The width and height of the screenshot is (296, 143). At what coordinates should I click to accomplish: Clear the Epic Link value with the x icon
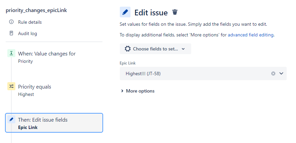(x=273, y=74)
